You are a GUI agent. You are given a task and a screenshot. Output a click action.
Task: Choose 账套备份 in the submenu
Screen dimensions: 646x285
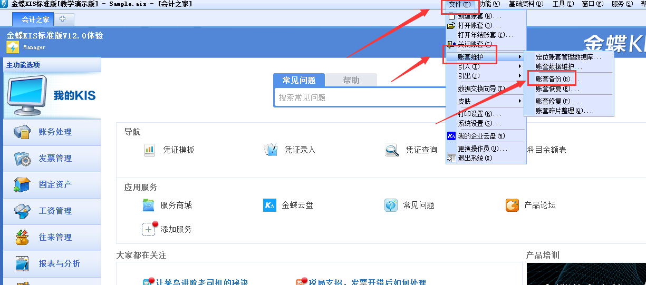(569, 79)
